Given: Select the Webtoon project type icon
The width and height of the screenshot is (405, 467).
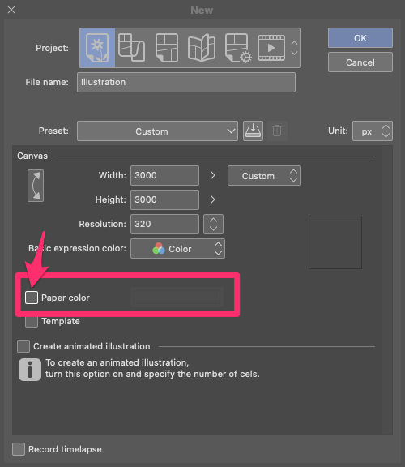Looking at the screenshot, I should pos(131,48).
